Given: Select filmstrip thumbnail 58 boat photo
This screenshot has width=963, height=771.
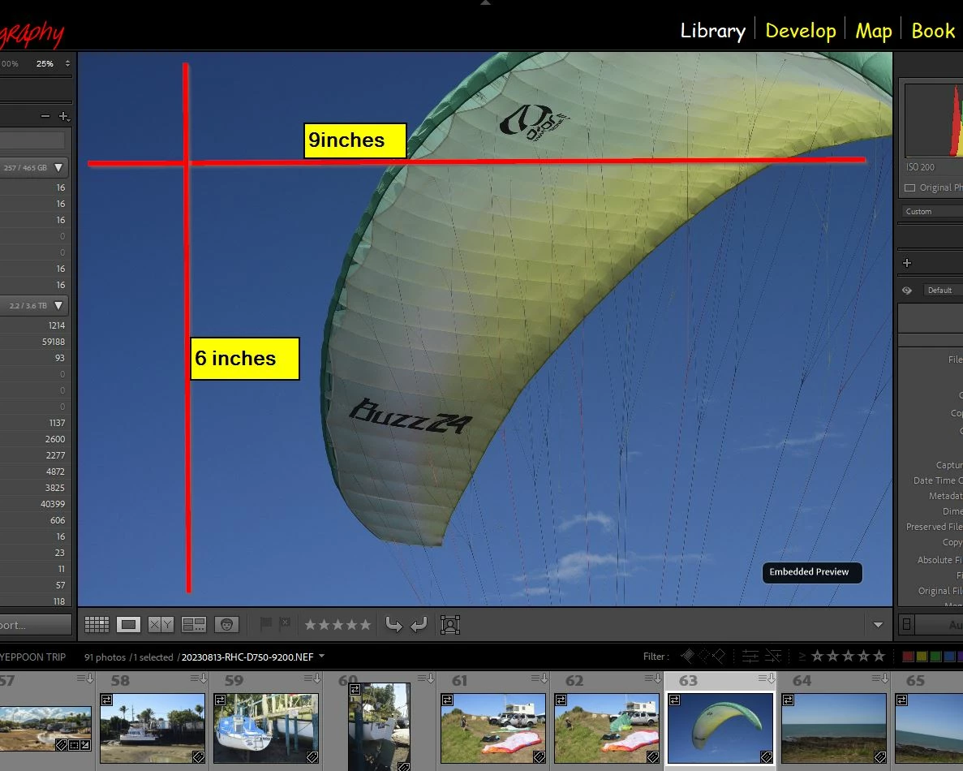Looking at the screenshot, I should [x=153, y=728].
